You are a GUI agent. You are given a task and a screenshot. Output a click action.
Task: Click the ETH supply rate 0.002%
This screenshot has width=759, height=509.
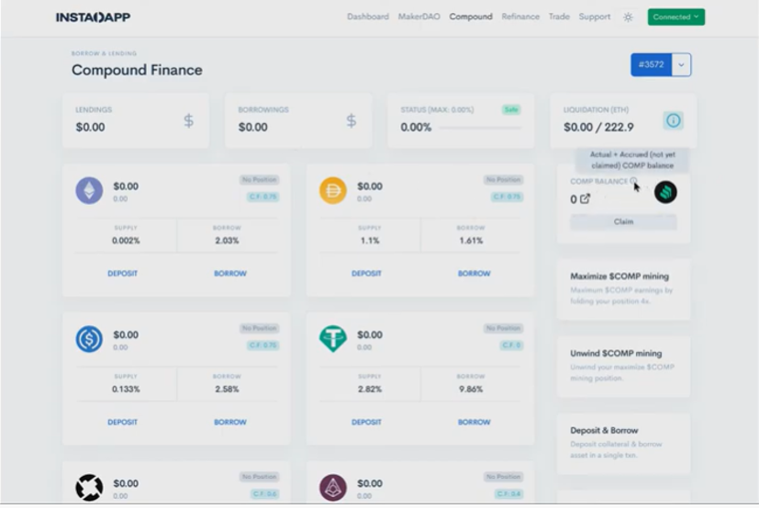click(x=126, y=241)
